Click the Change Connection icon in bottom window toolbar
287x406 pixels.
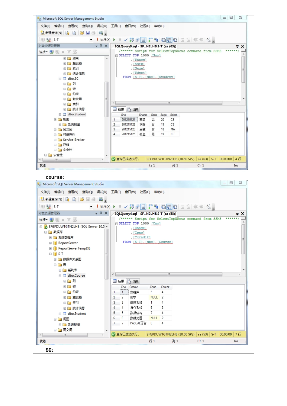click(48, 207)
